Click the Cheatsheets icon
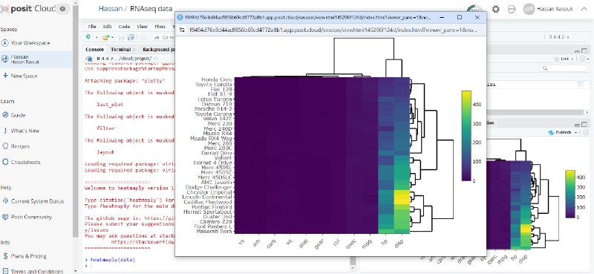The height and width of the screenshot is (274, 594). pyautogui.click(x=5, y=162)
